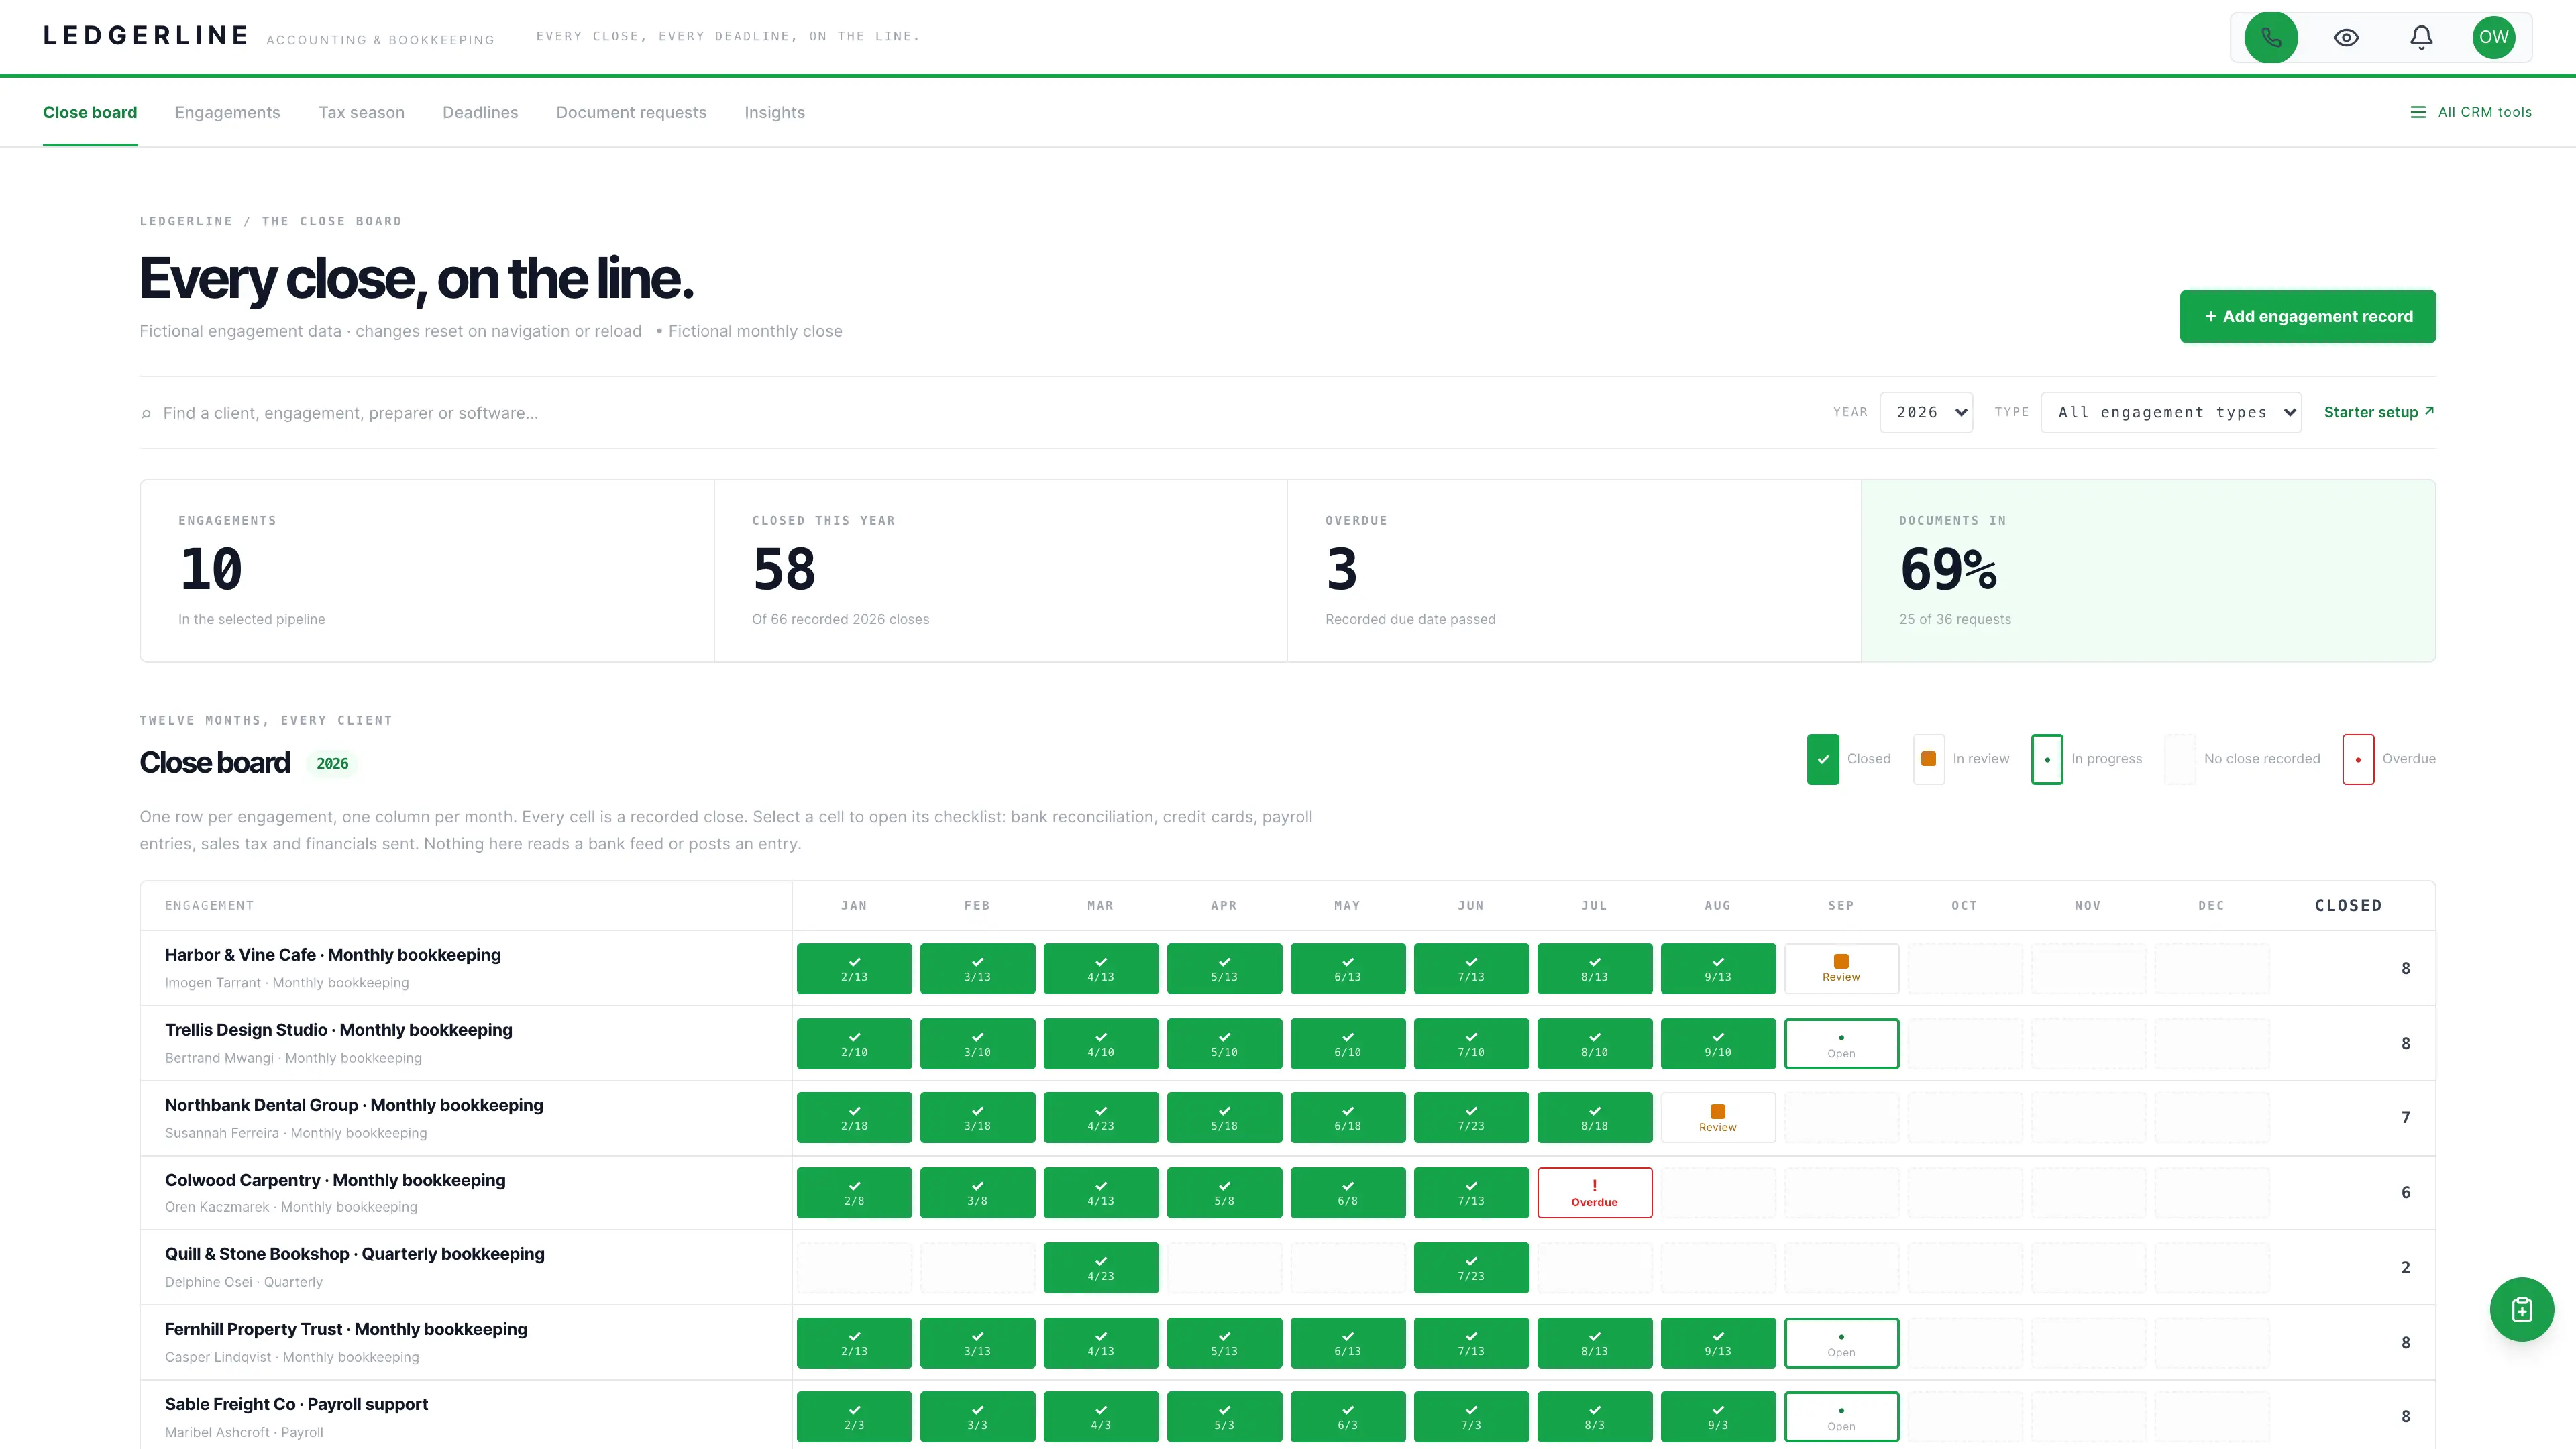This screenshot has width=2576, height=1449.
Task: Click 'Susannah Ferreira · Monthly bookkeeping' text
Action: [x=296, y=1133]
